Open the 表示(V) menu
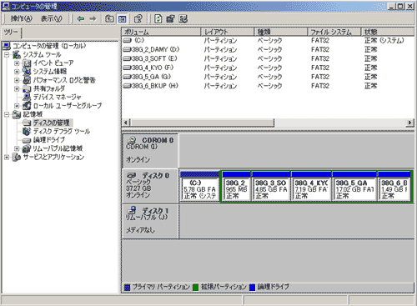 click(x=52, y=19)
